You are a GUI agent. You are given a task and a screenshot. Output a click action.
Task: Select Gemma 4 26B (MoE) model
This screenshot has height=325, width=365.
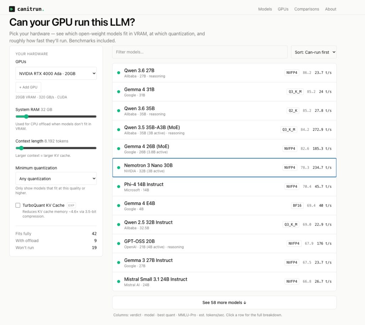[225, 149]
